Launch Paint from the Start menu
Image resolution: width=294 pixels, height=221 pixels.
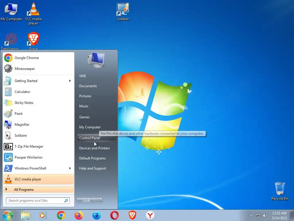(38, 113)
